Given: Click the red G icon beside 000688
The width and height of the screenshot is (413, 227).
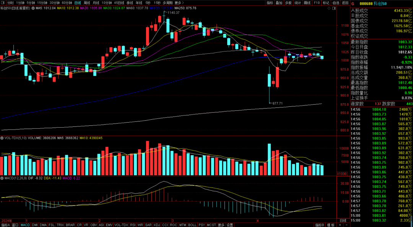Looking at the screenshot, I should pos(353,3).
